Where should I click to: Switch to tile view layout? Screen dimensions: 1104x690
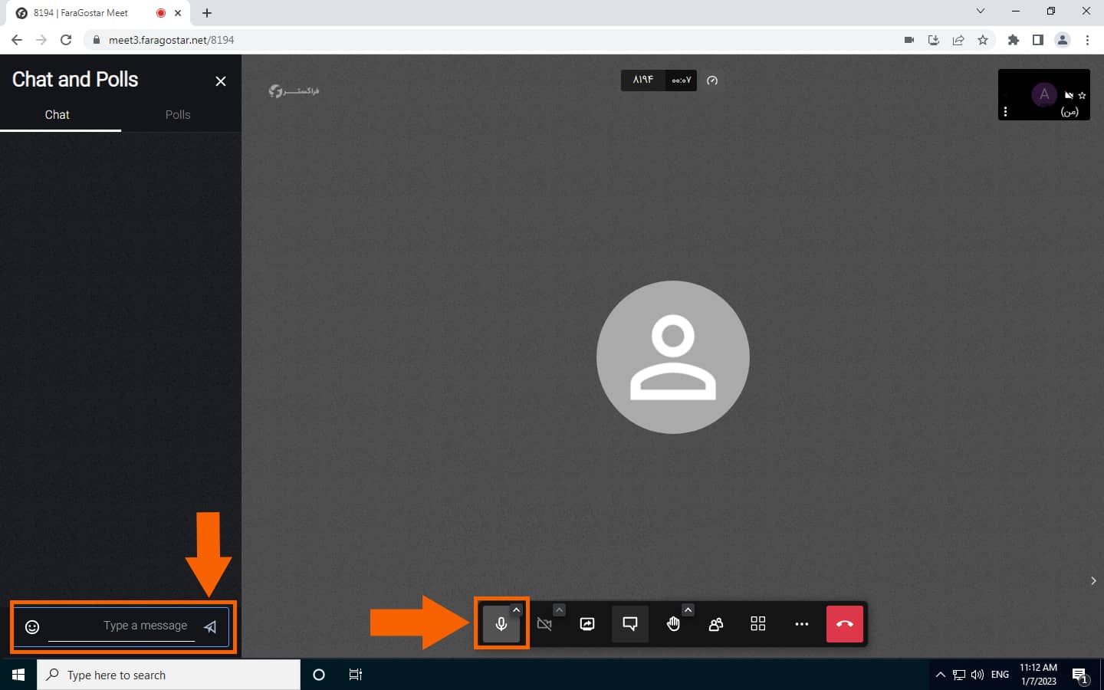pos(758,624)
